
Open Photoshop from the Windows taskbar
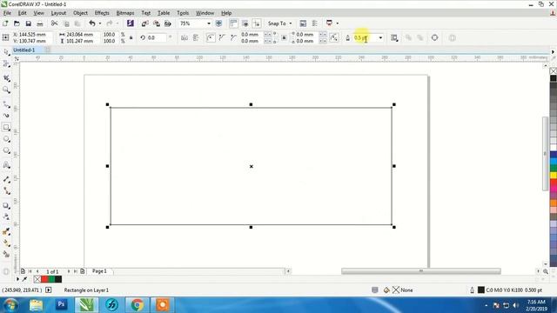coord(61,304)
